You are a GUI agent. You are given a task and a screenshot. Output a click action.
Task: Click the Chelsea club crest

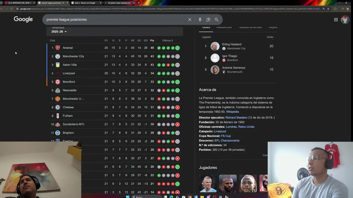coord(58,107)
